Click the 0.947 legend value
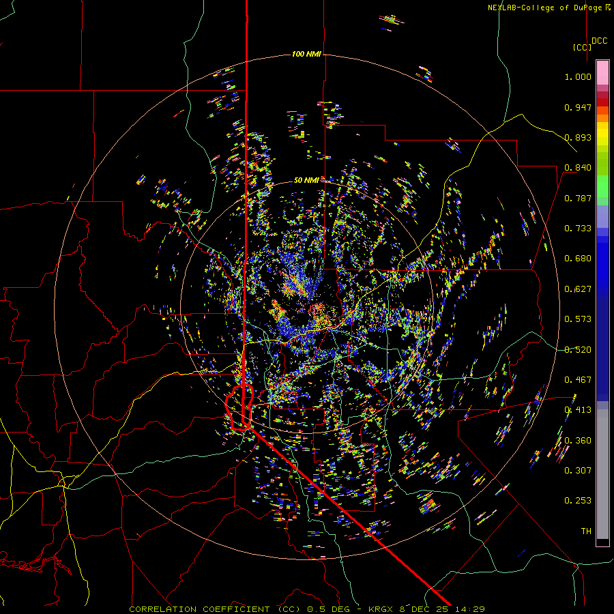This screenshot has width=614, height=614. pyautogui.click(x=578, y=107)
